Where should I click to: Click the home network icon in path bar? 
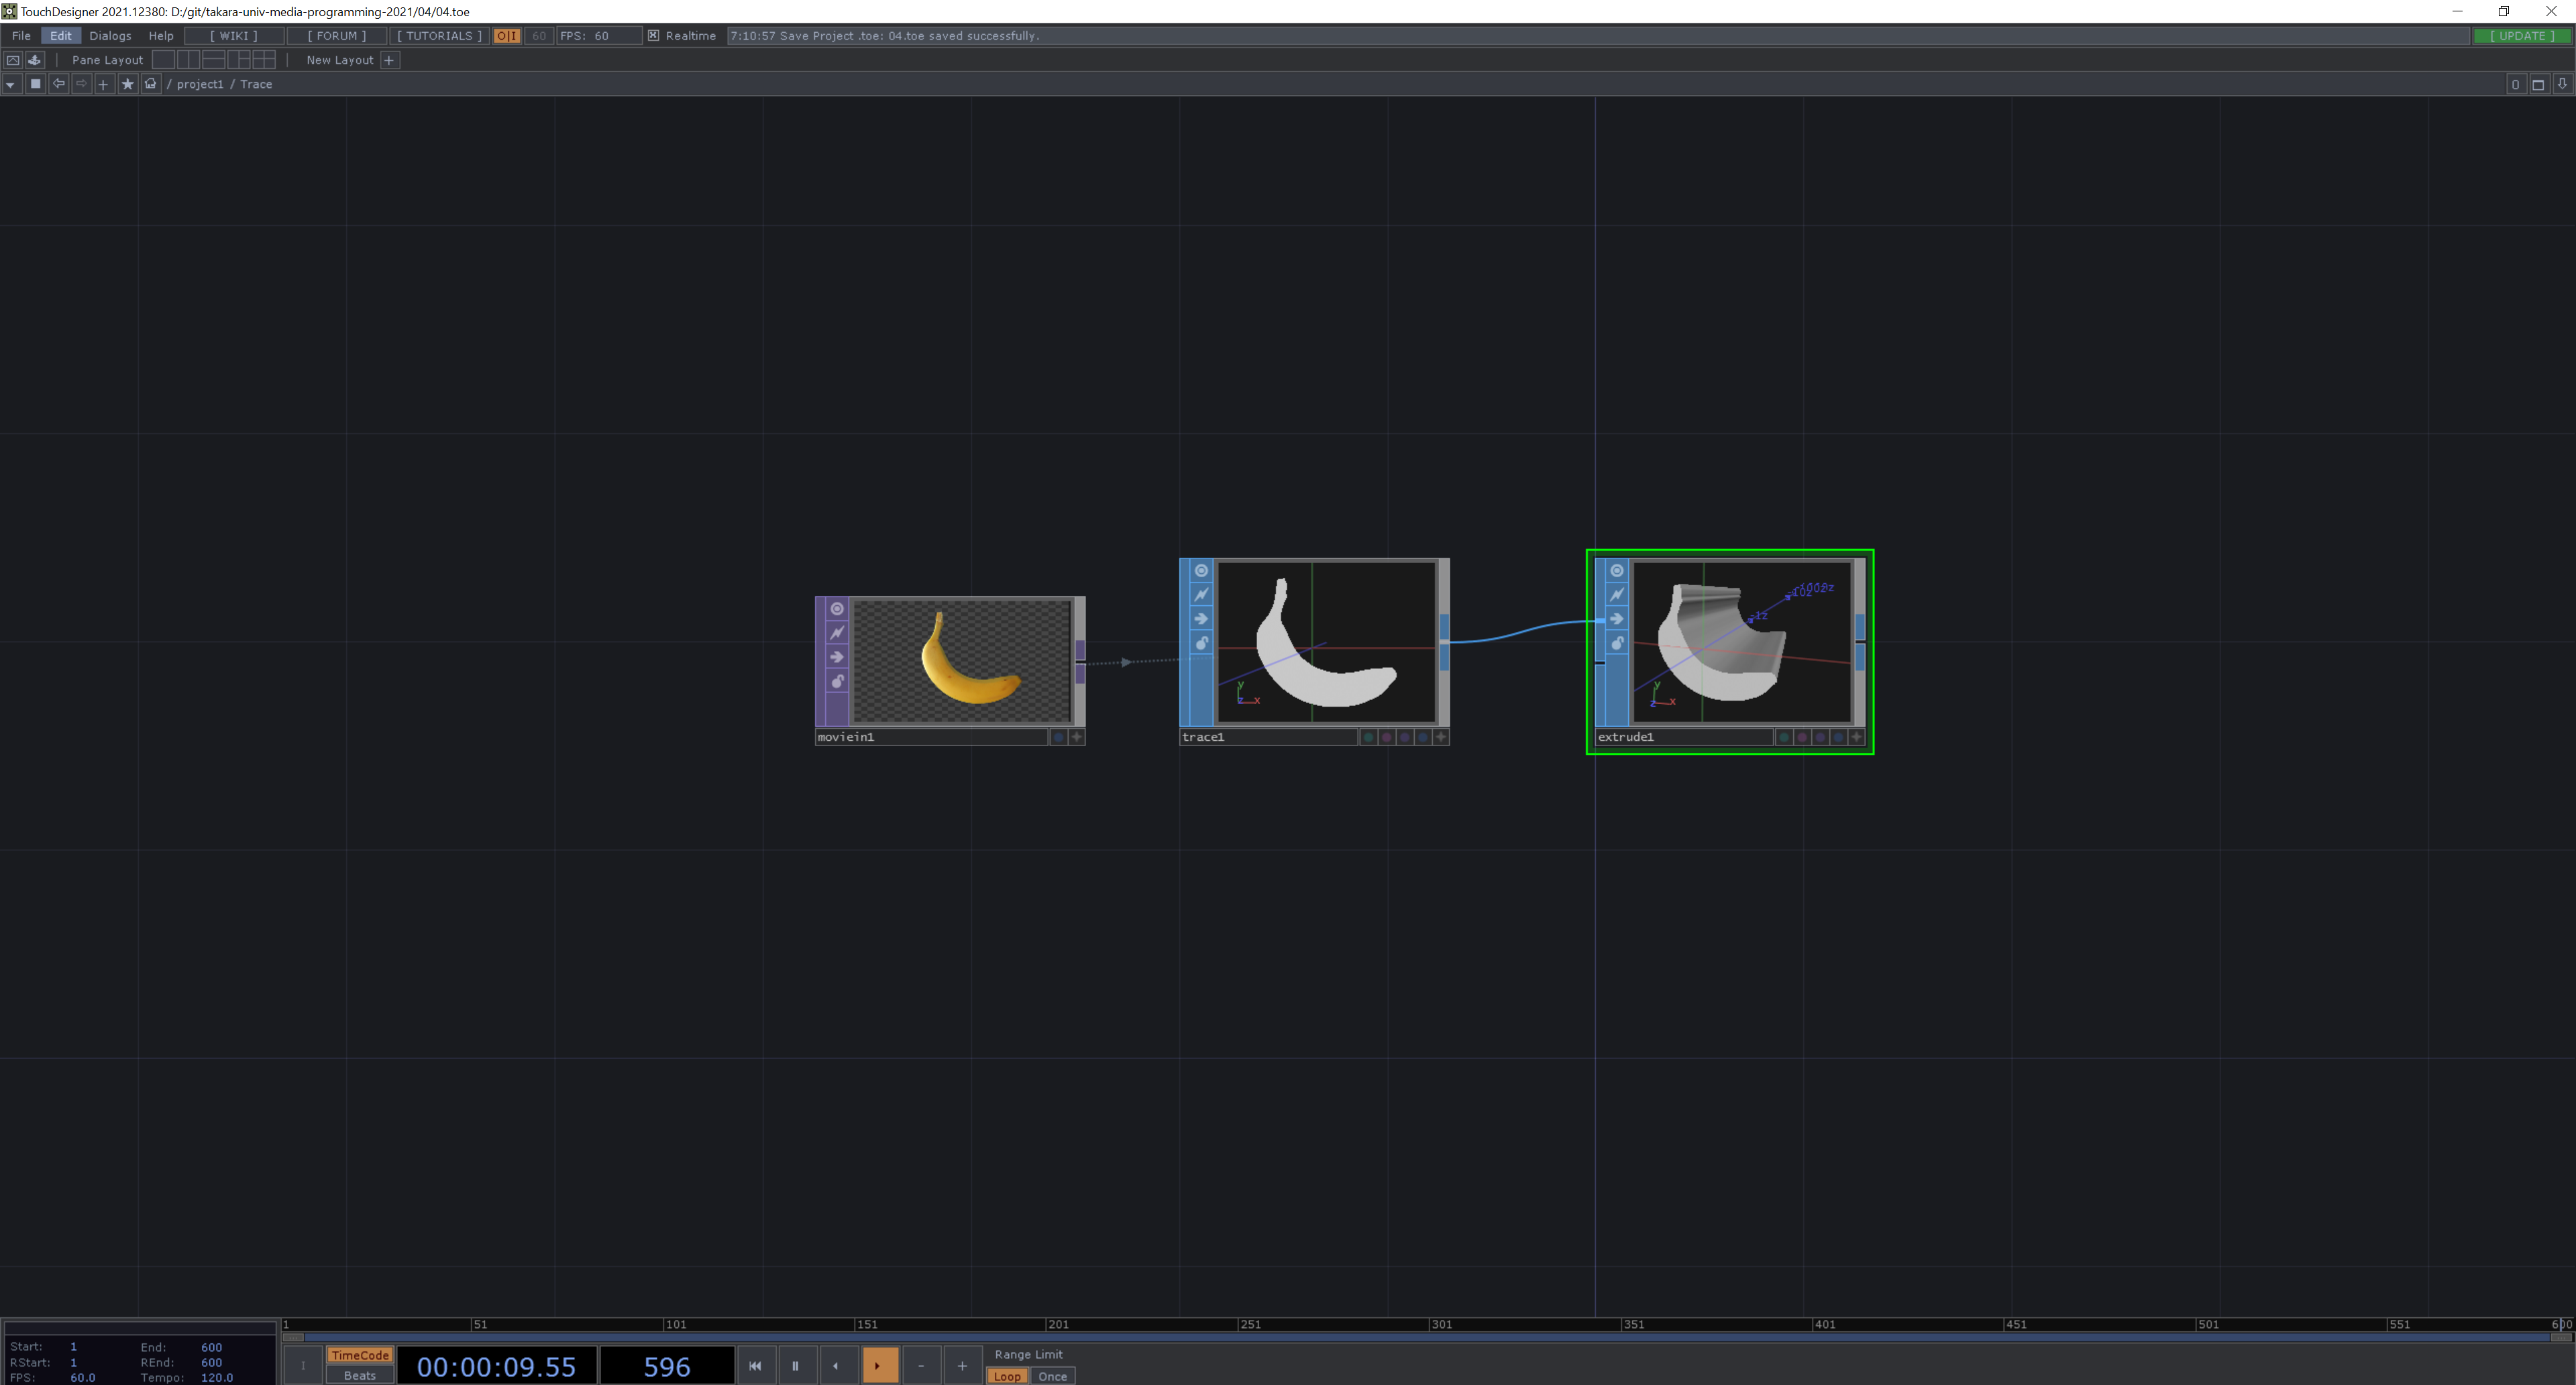pyautogui.click(x=151, y=84)
